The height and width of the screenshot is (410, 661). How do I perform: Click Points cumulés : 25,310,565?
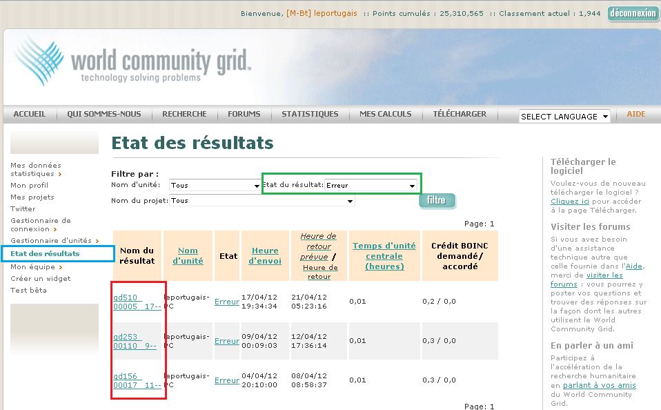(x=428, y=14)
